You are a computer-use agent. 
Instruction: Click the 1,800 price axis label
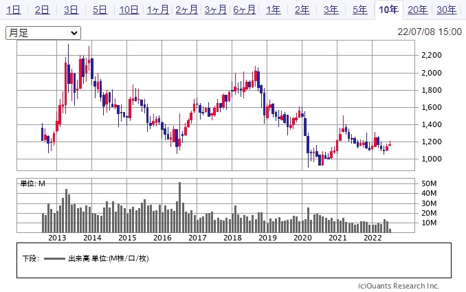click(x=432, y=90)
